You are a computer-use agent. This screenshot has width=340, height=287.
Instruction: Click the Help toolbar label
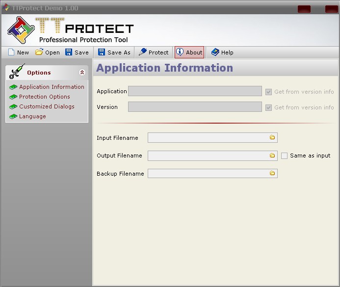click(227, 52)
